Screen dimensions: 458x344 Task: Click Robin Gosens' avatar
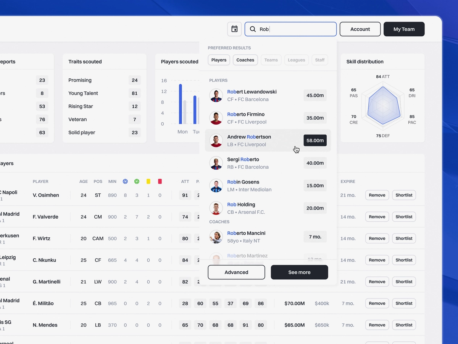click(x=216, y=186)
